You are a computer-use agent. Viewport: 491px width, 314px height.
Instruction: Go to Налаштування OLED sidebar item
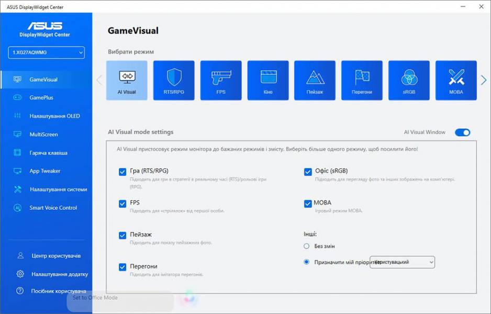54,116
